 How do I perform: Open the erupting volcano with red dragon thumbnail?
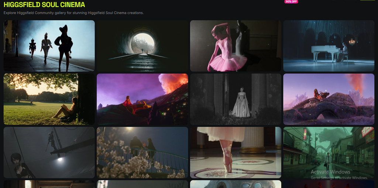point(142,99)
